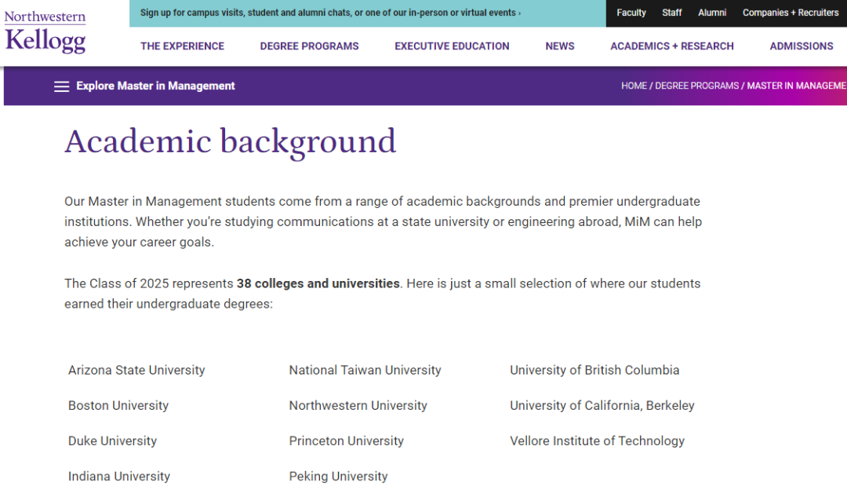The height and width of the screenshot is (504, 847).
Task: Visit the Alumni page link
Action: point(712,13)
